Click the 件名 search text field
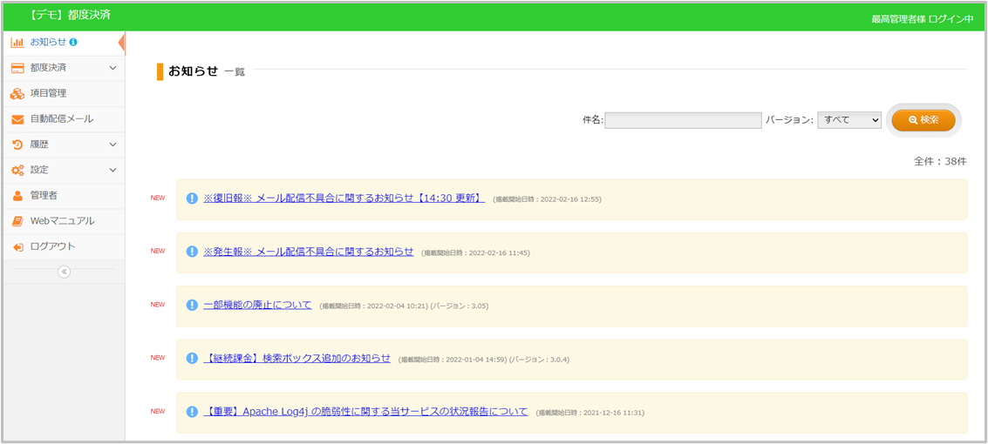Screen dimensions: 988x444 pyautogui.click(x=683, y=120)
